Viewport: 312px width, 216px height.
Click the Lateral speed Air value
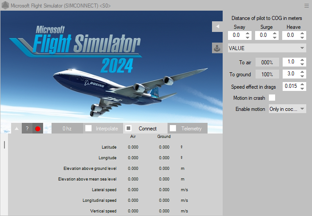[133, 190]
